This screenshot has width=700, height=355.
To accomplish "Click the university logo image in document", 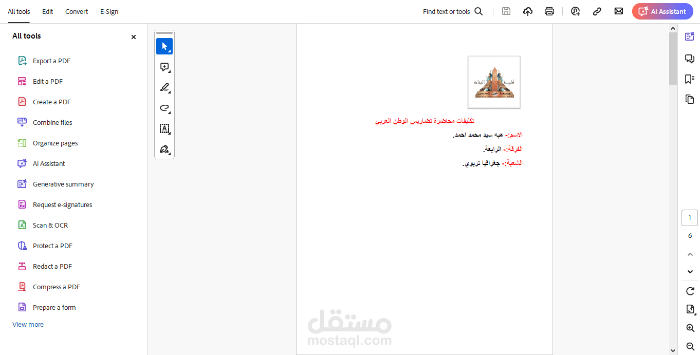I will click(494, 82).
